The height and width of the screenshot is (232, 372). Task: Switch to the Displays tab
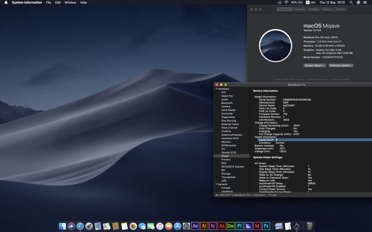(x=299, y=9)
